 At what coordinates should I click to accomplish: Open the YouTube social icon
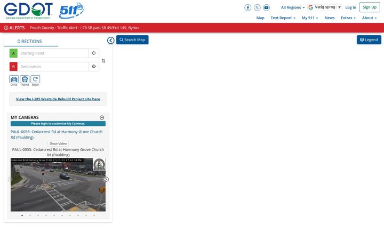click(x=267, y=7)
